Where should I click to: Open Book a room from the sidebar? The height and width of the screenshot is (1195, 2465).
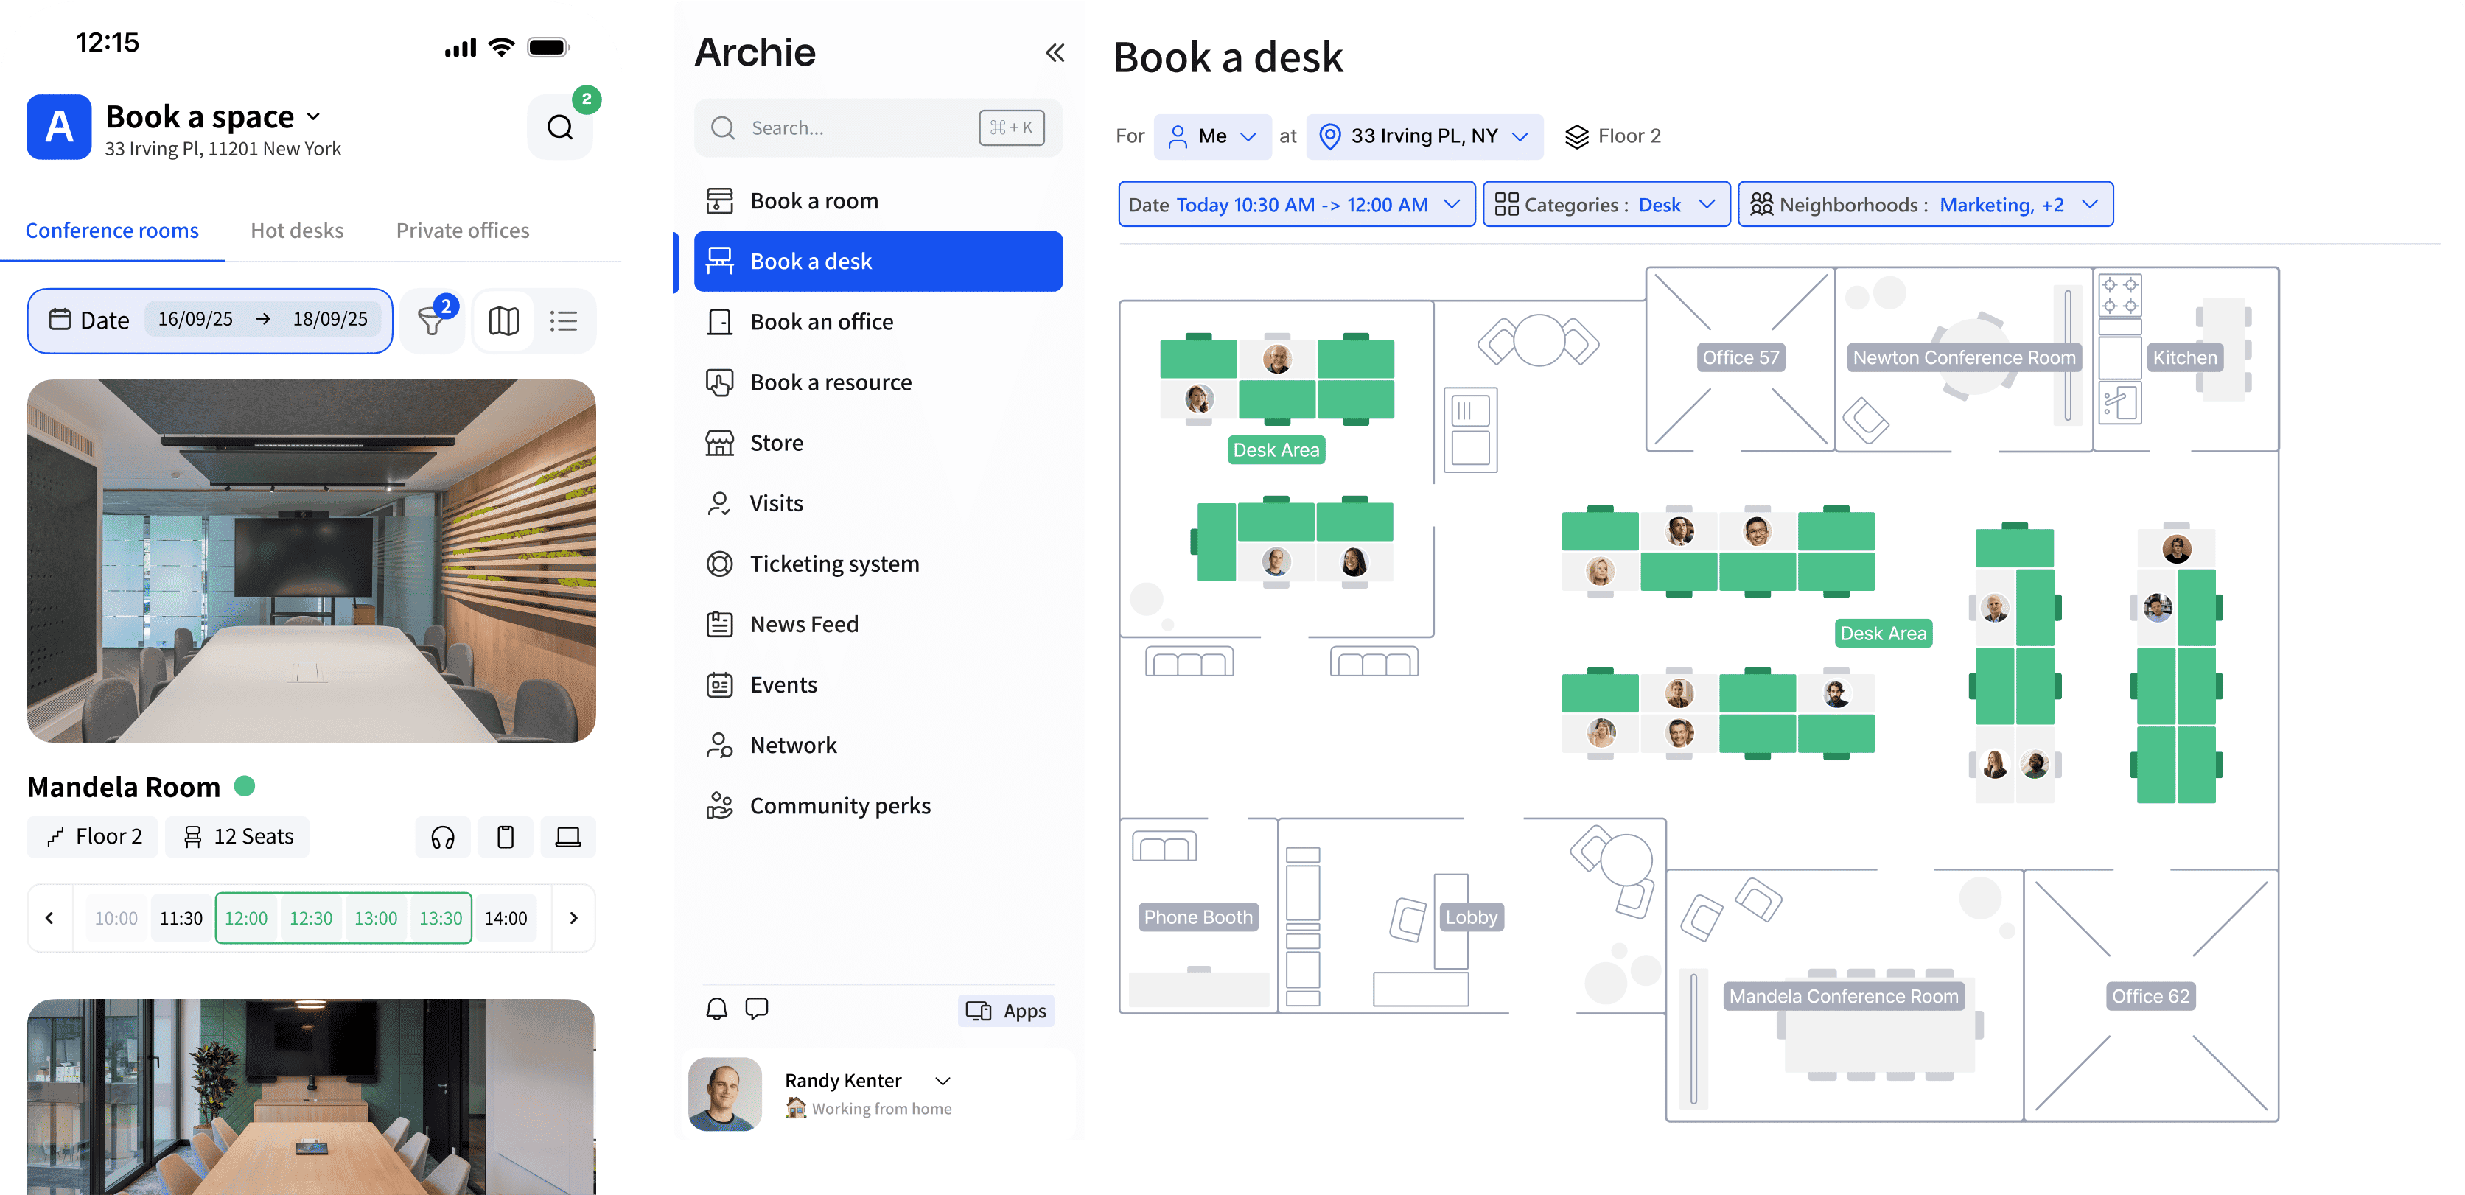[x=814, y=200]
